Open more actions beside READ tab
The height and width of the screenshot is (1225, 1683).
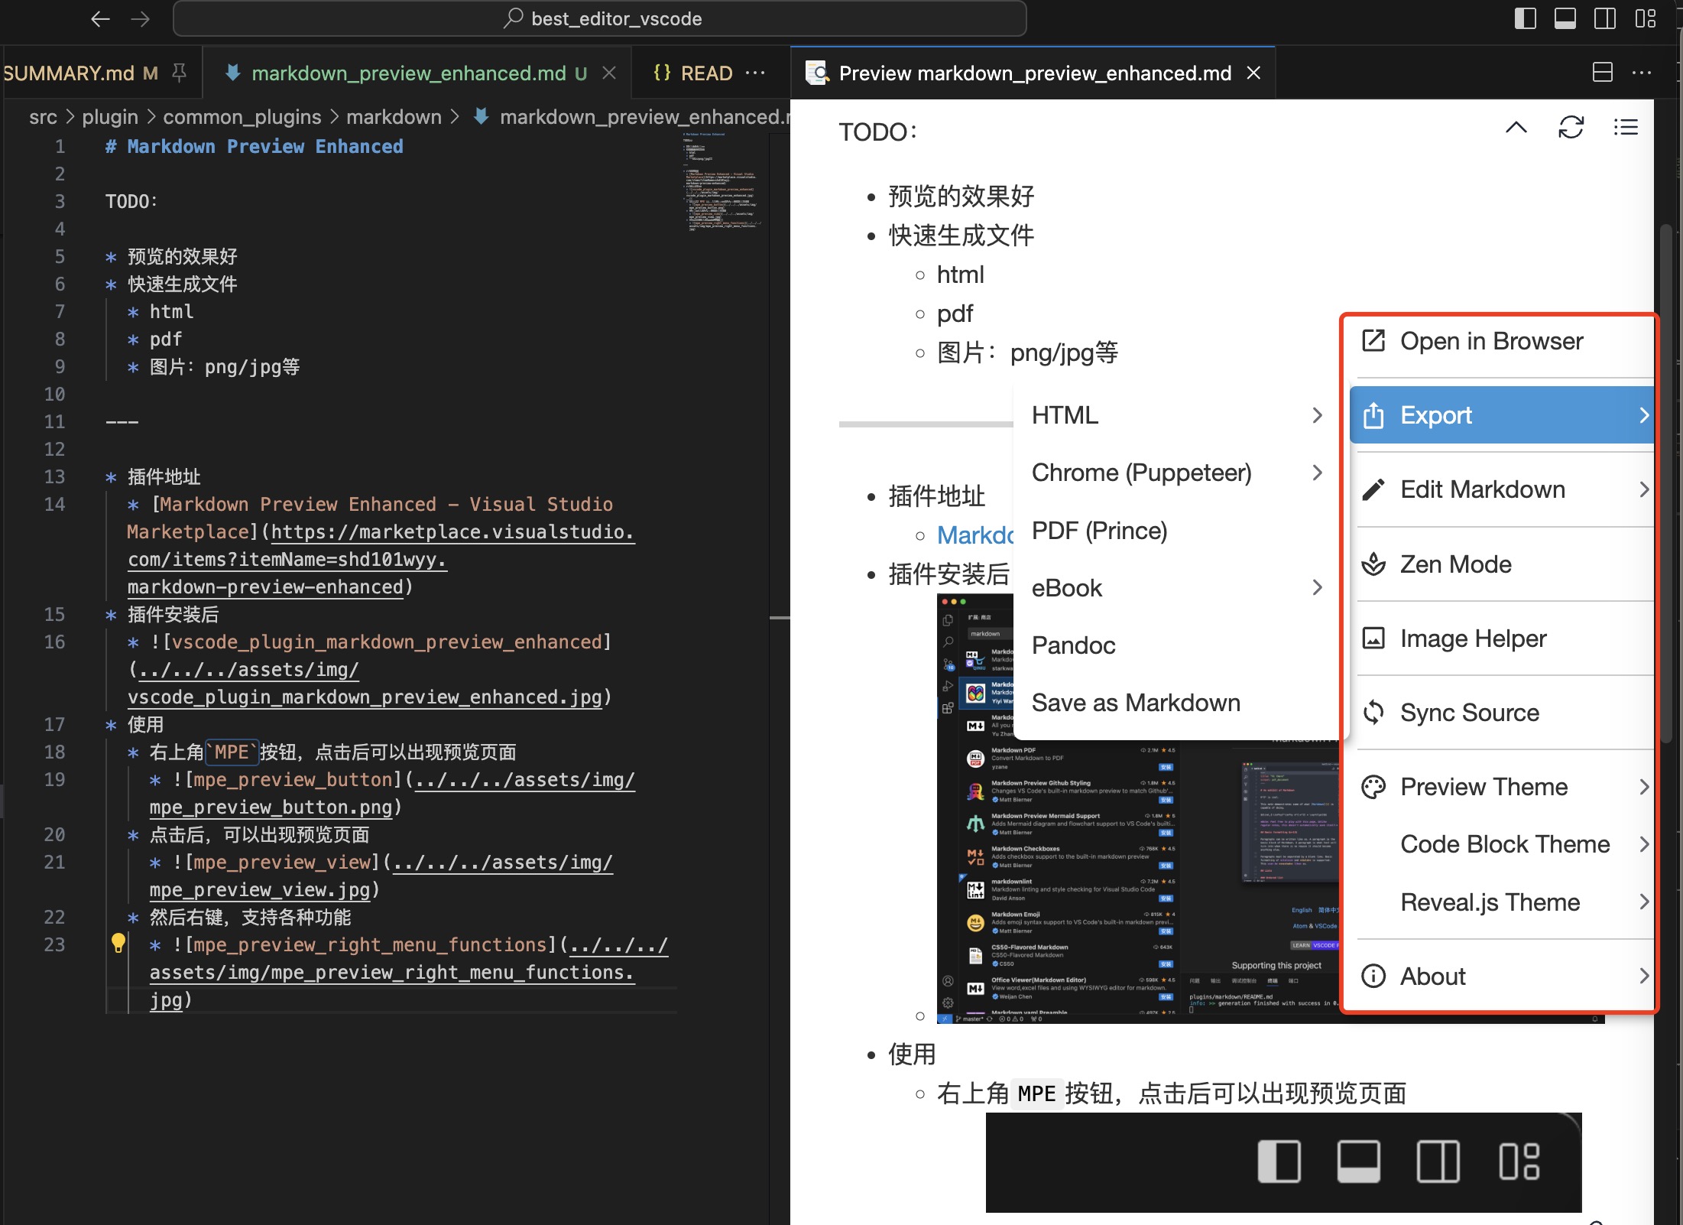pyautogui.click(x=755, y=73)
